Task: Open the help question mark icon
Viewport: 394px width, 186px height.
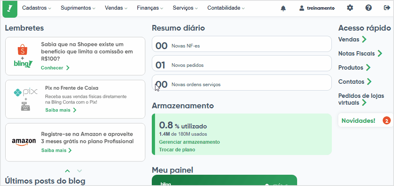Action: tap(369, 8)
